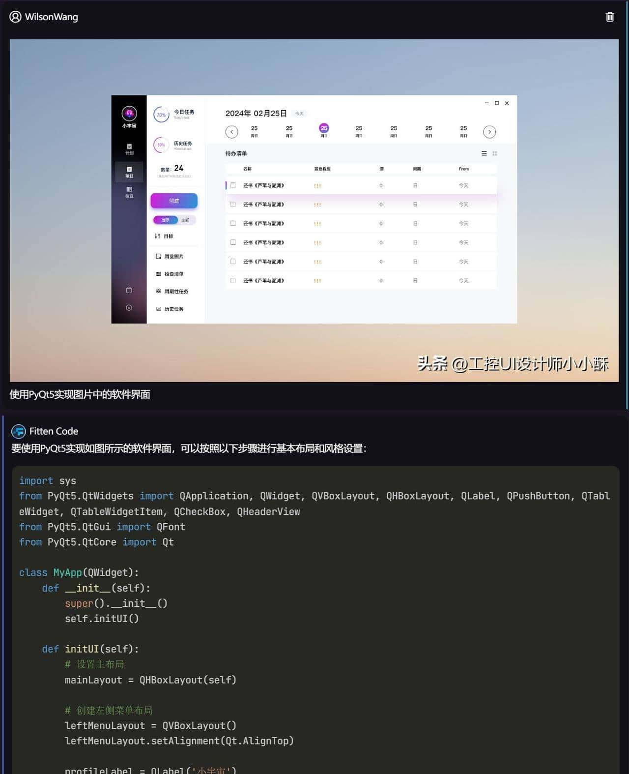Click the 紧急程度 column header

(322, 169)
